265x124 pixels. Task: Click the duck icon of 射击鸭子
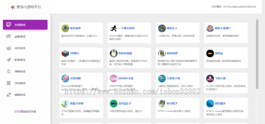[x=162, y=104]
